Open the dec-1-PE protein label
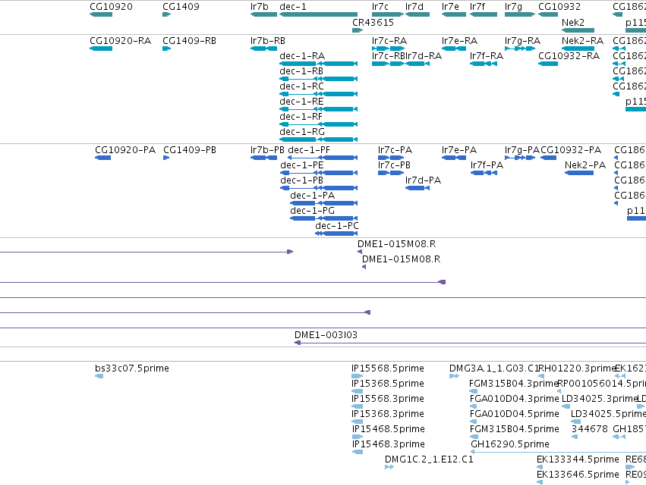Viewport: 646px width, 486px height. pos(302,165)
